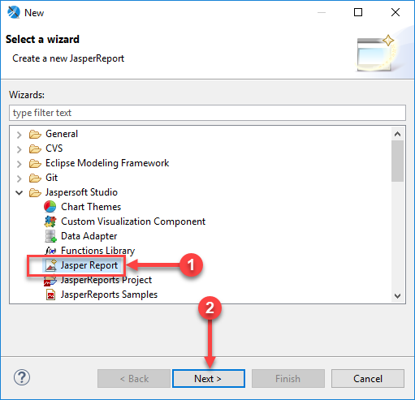Image resolution: width=415 pixels, height=400 pixels.
Task: Click the CVS folder icon
Action: coord(35,148)
